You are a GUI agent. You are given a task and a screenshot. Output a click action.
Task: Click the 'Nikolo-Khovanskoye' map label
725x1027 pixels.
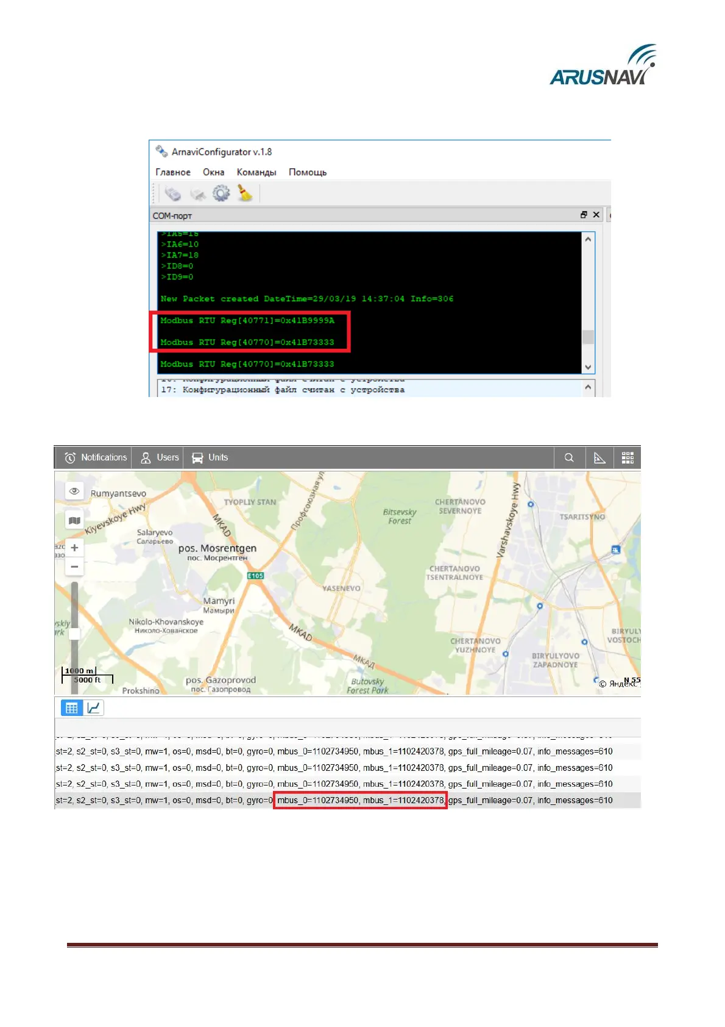pyautogui.click(x=166, y=622)
